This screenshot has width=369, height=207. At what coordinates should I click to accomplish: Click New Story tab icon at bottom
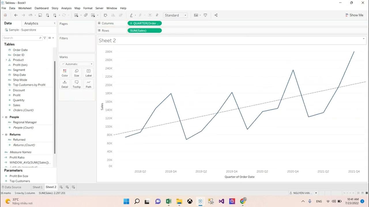point(74,187)
